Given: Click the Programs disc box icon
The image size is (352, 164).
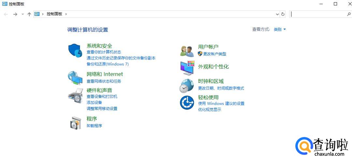Looking at the screenshot, I should coord(75,123).
